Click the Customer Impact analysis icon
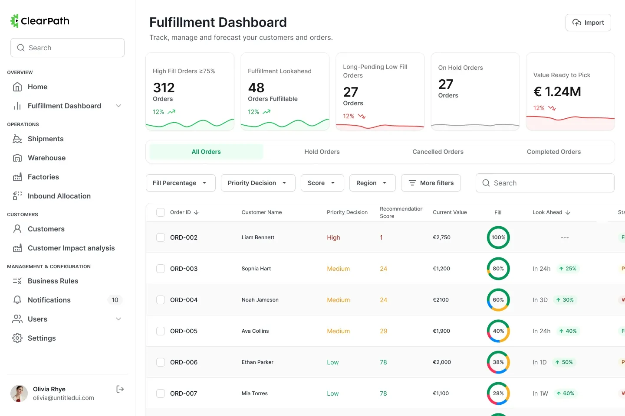This screenshot has width=625, height=416. [17, 248]
